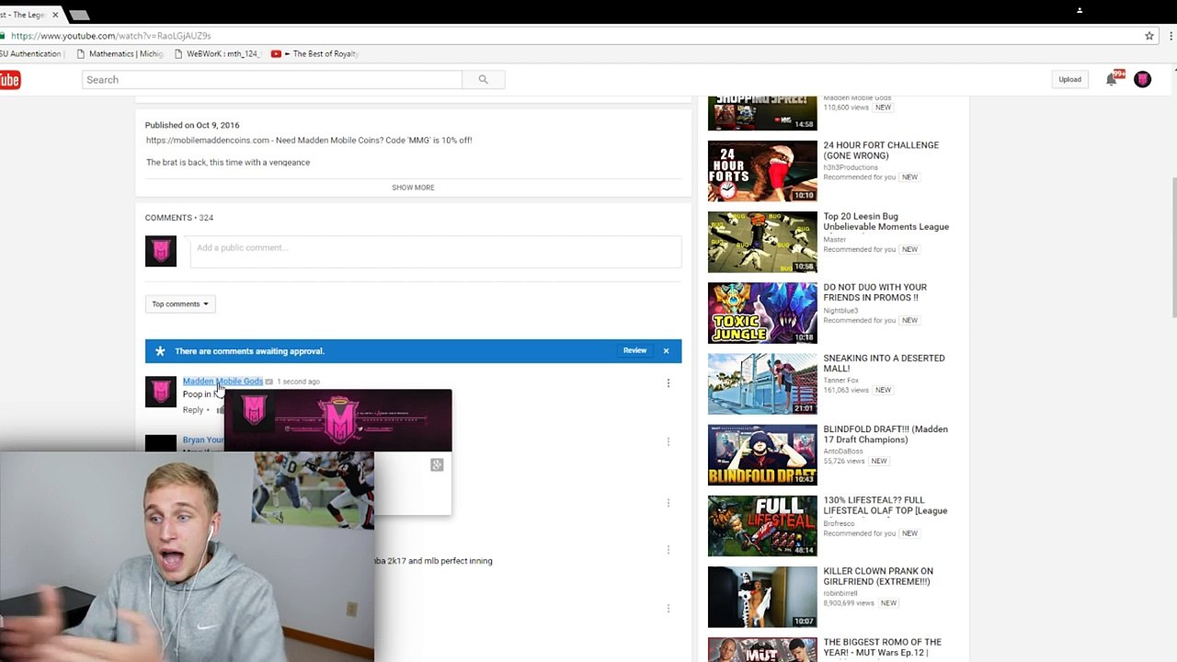Open options menu for Bryan comment
Viewport: 1177px width, 662px height.
(668, 441)
